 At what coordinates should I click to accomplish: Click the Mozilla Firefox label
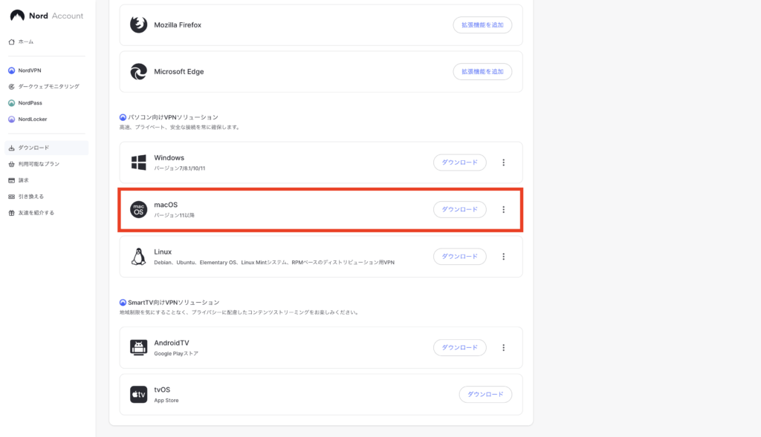(x=178, y=24)
